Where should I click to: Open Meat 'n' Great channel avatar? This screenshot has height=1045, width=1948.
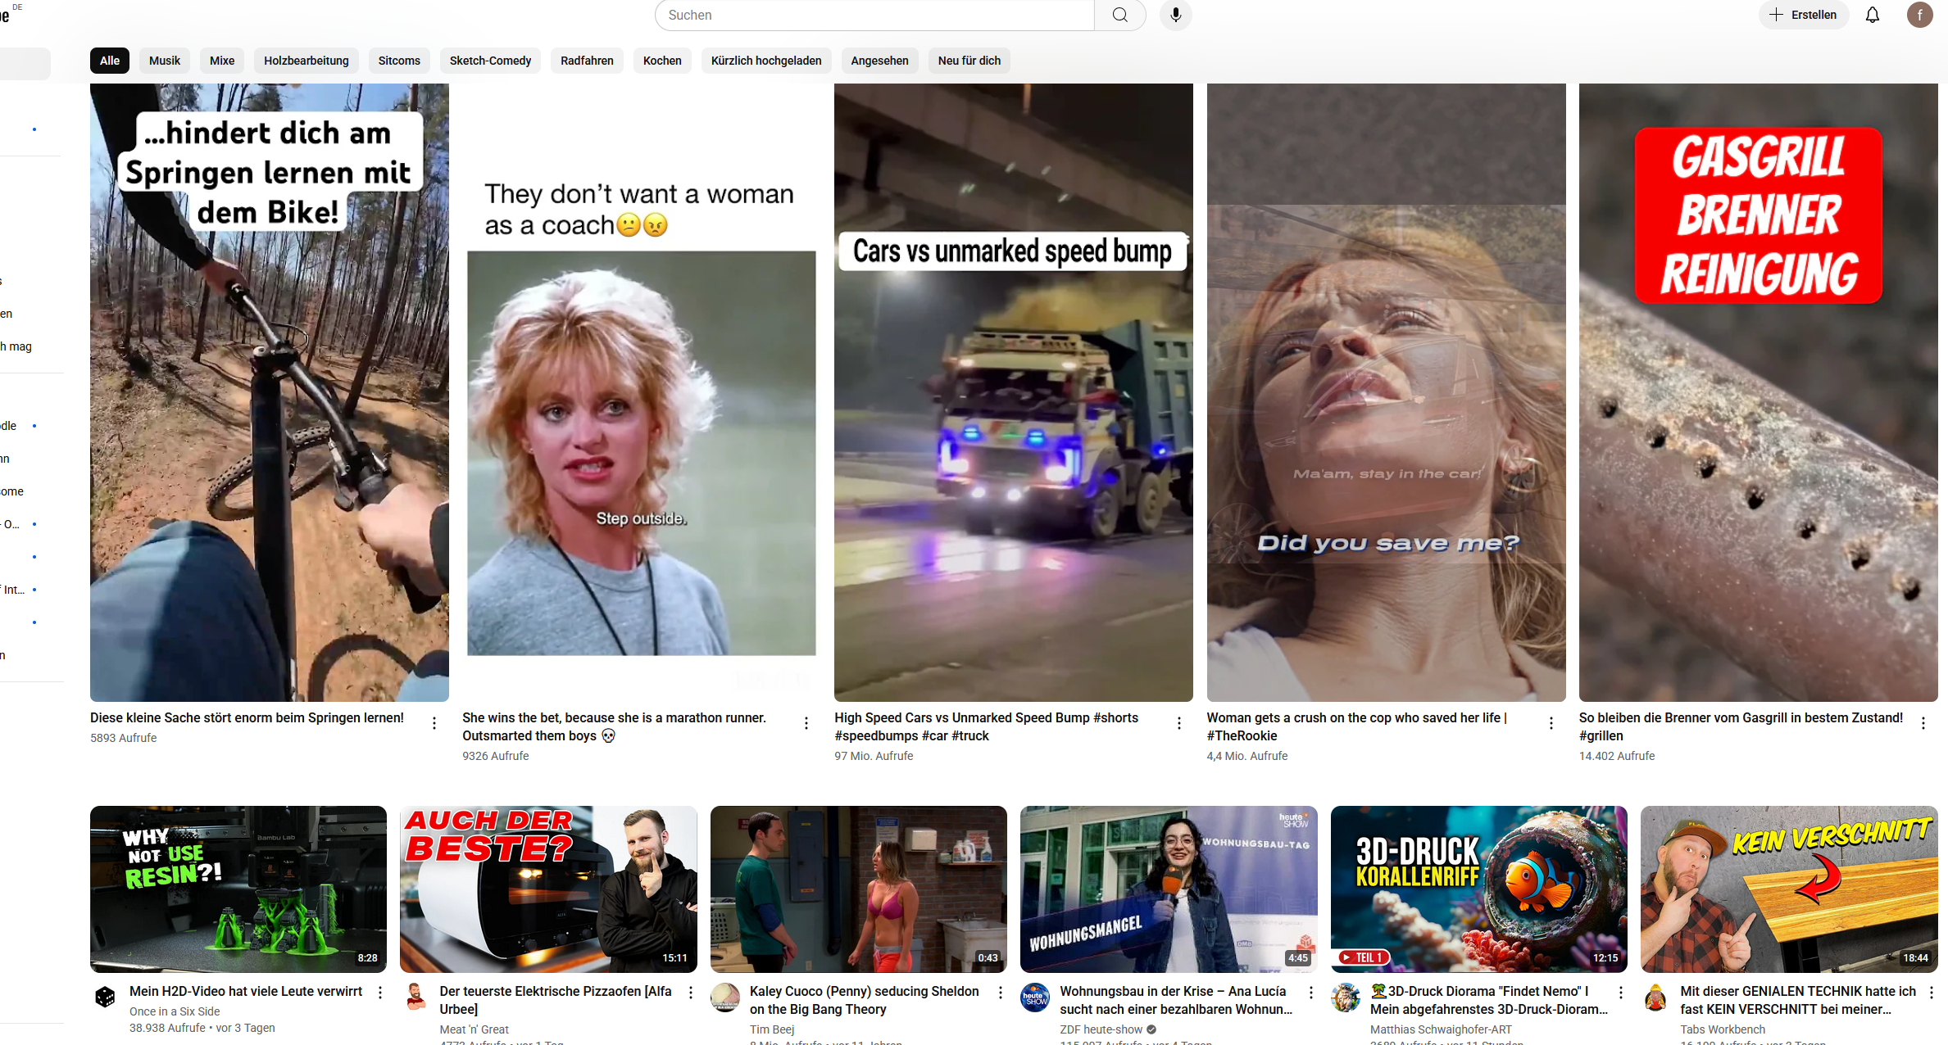(415, 997)
